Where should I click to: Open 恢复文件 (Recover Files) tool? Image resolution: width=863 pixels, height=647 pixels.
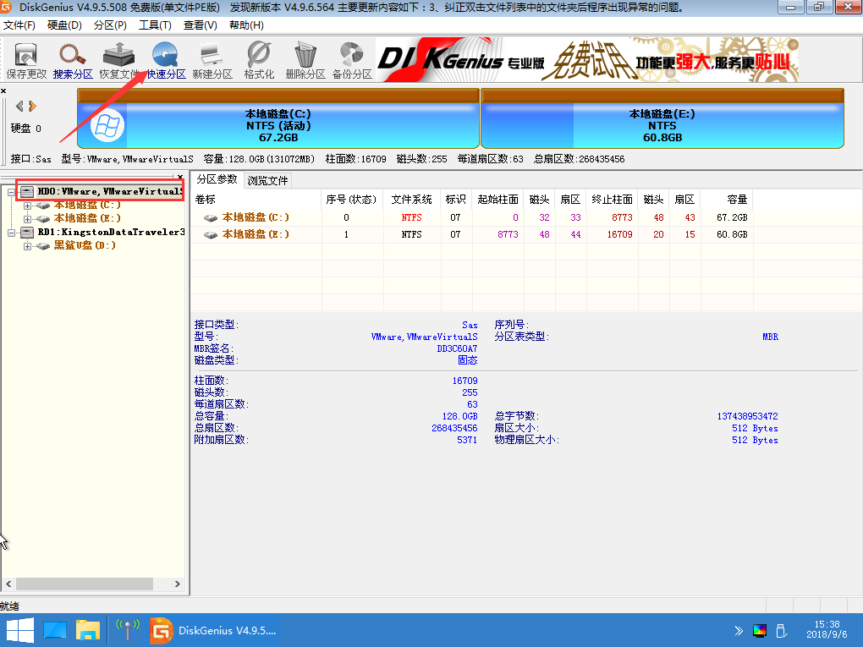click(118, 58)
